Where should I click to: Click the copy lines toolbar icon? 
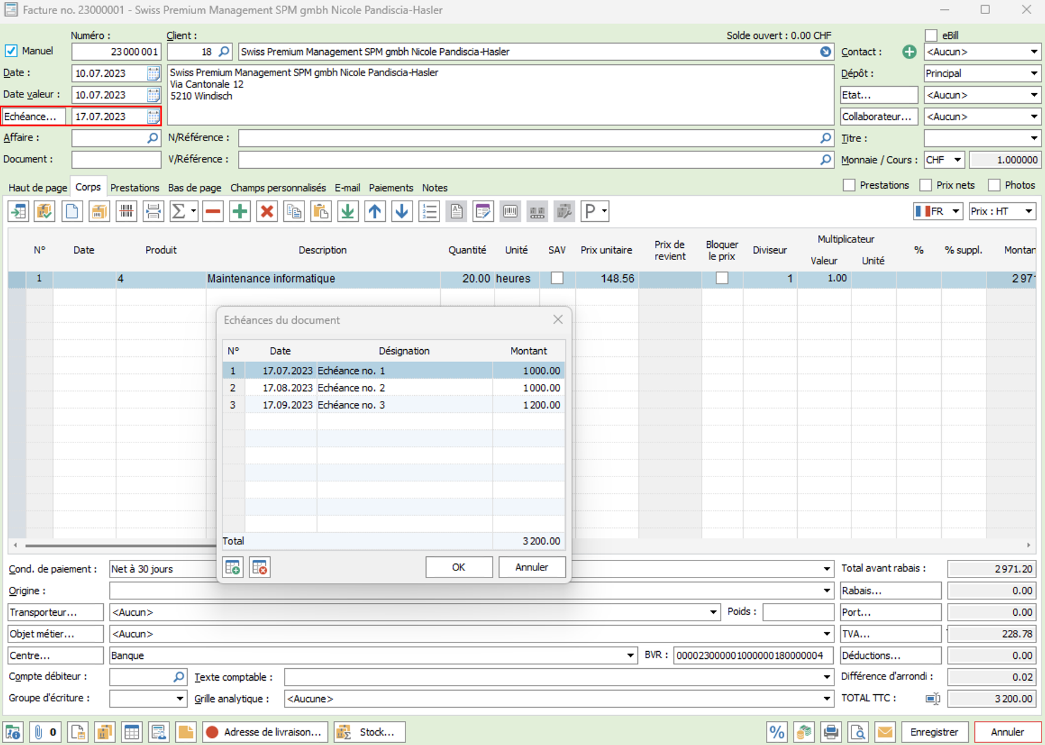click(x=294, y=211)
